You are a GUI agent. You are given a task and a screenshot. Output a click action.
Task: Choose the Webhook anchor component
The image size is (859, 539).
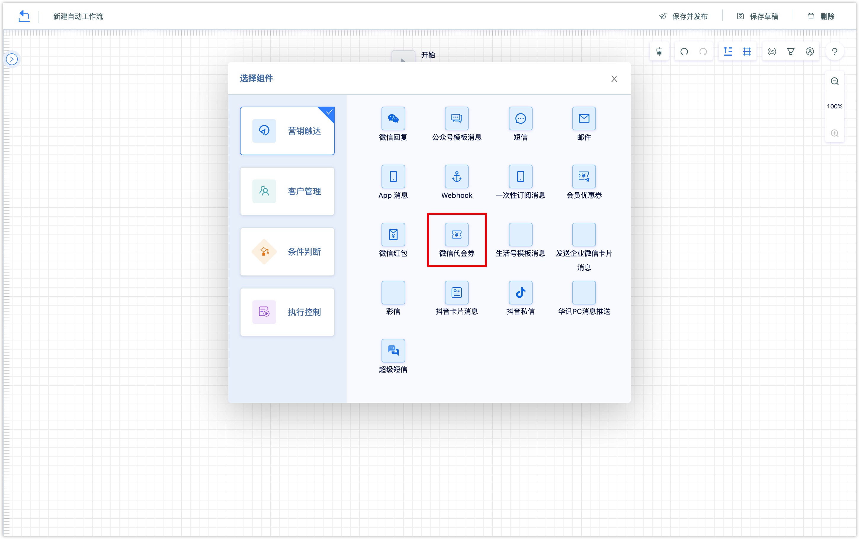pos(456,182)
